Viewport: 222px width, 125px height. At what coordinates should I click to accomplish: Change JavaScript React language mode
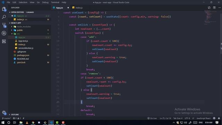[203, 118]
